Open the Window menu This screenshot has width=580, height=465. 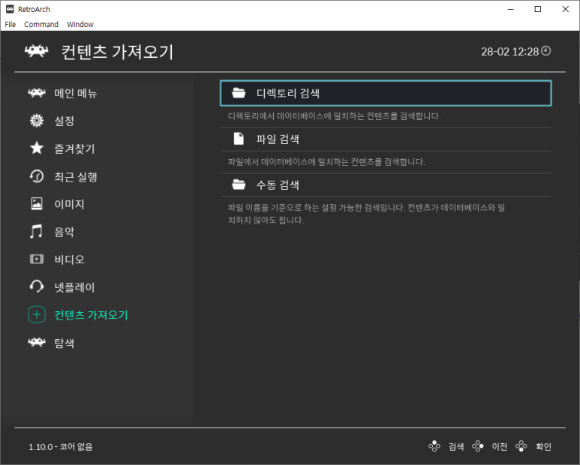click(80, 25)
